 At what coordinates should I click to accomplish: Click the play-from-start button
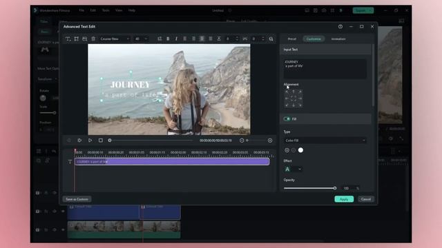tap(80, 141)
